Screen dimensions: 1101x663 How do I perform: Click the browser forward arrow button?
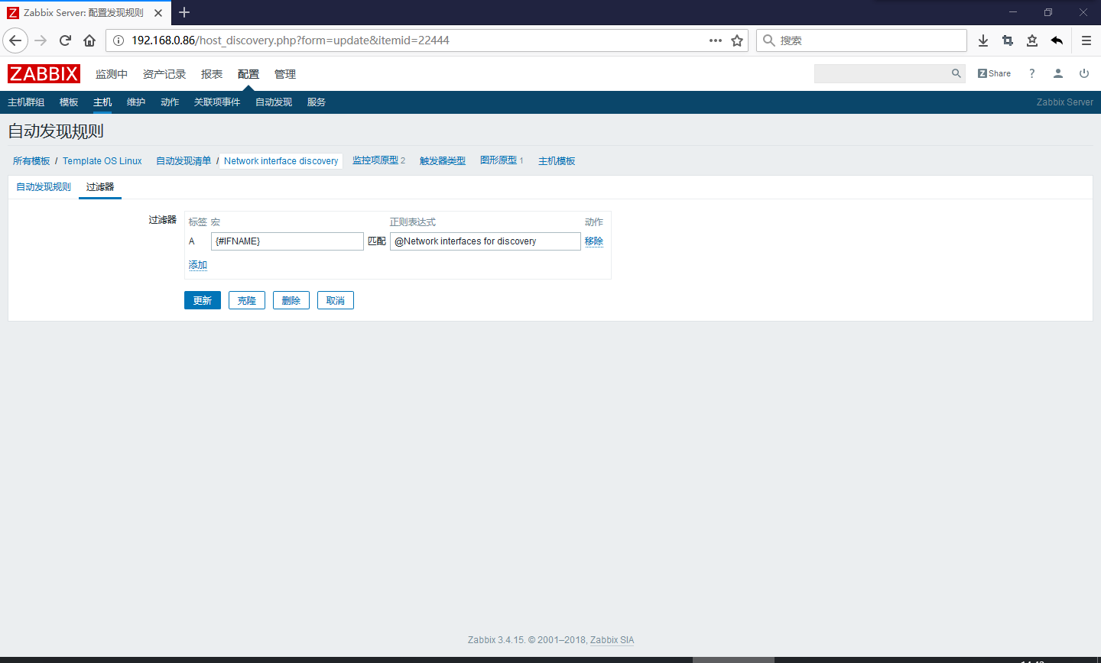point(41,40)
